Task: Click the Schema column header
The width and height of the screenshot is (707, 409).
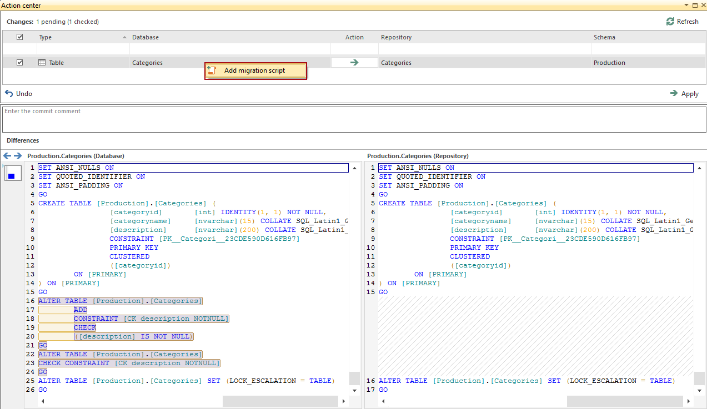Action: pyautogui.click(x=604, y=37)
